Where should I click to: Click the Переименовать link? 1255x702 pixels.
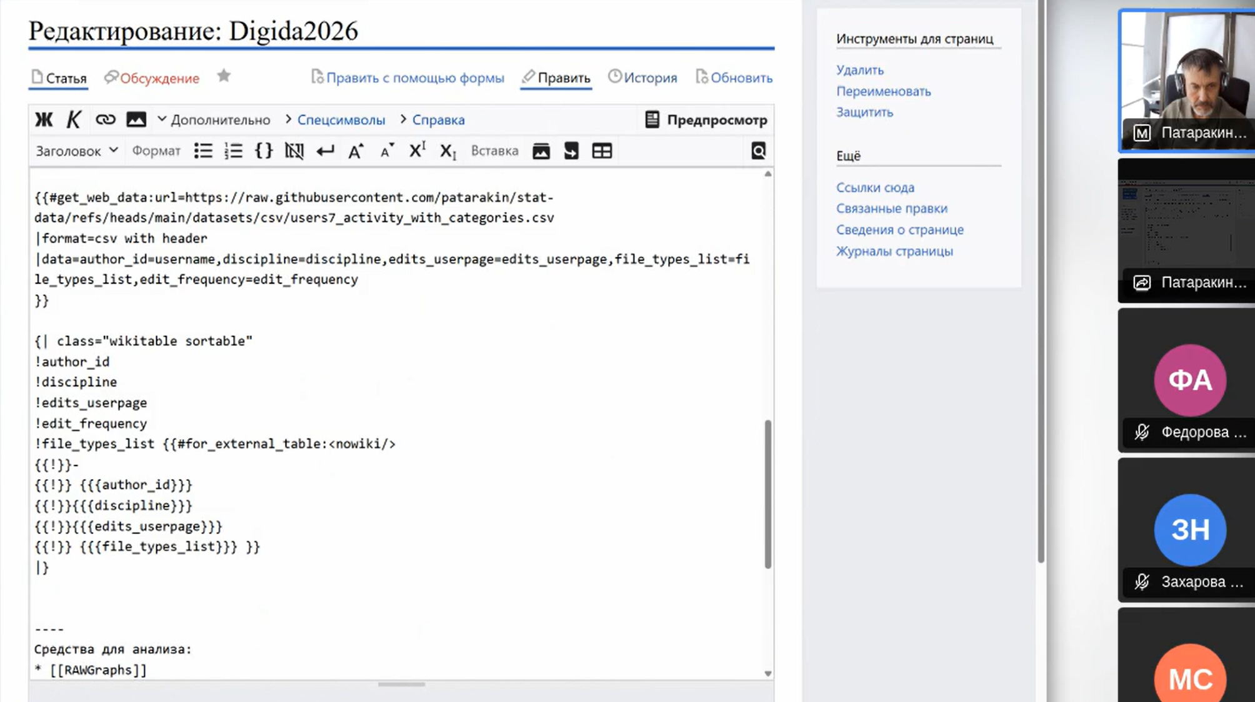(x=883, y=91)
